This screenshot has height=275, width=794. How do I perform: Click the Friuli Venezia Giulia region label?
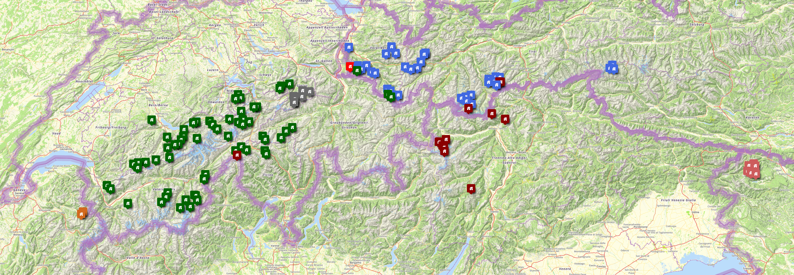pyautogui.click(x=677, y=200)
